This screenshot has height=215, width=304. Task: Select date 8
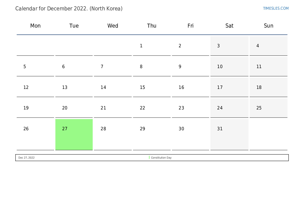(152, 67)
